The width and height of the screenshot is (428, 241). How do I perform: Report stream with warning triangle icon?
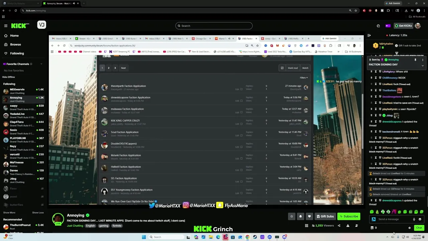348,226
